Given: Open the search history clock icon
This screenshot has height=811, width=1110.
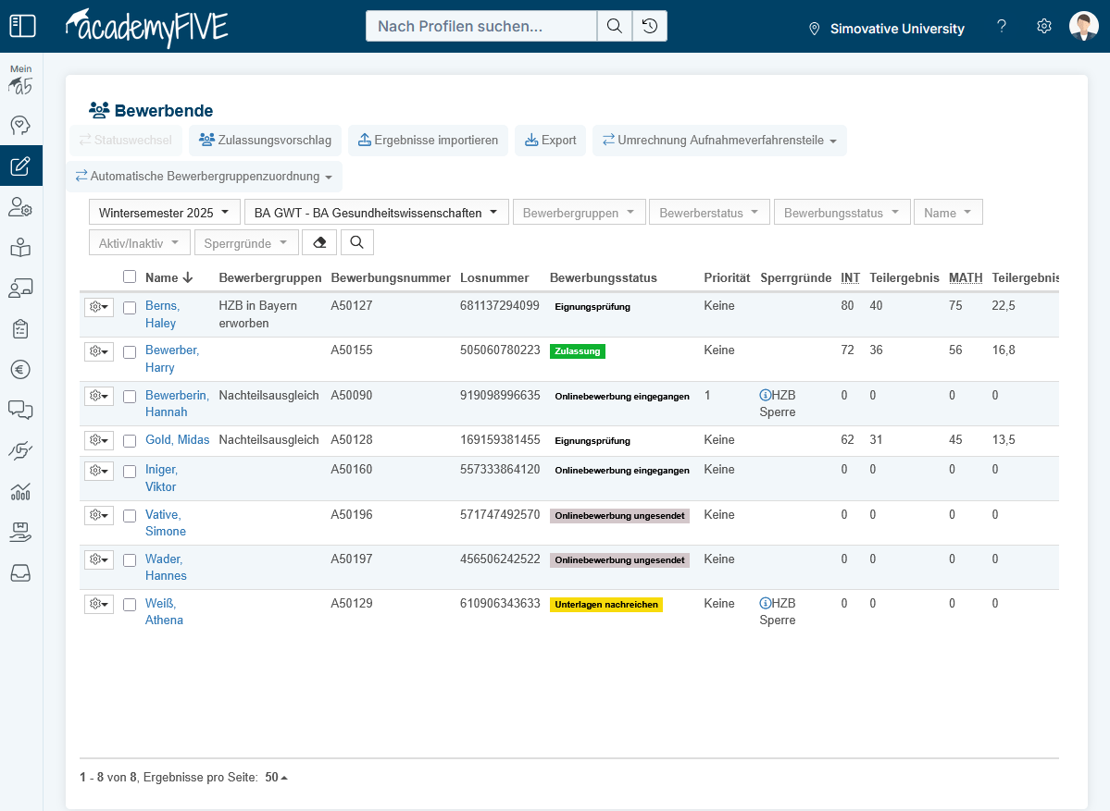Looking at the screenshot, I should (x=650, y=26).
